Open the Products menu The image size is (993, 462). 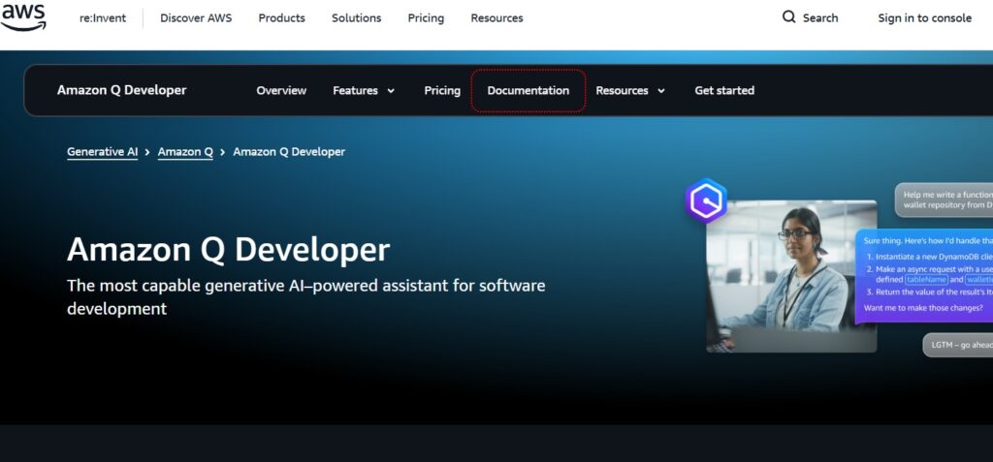[282, 18]
